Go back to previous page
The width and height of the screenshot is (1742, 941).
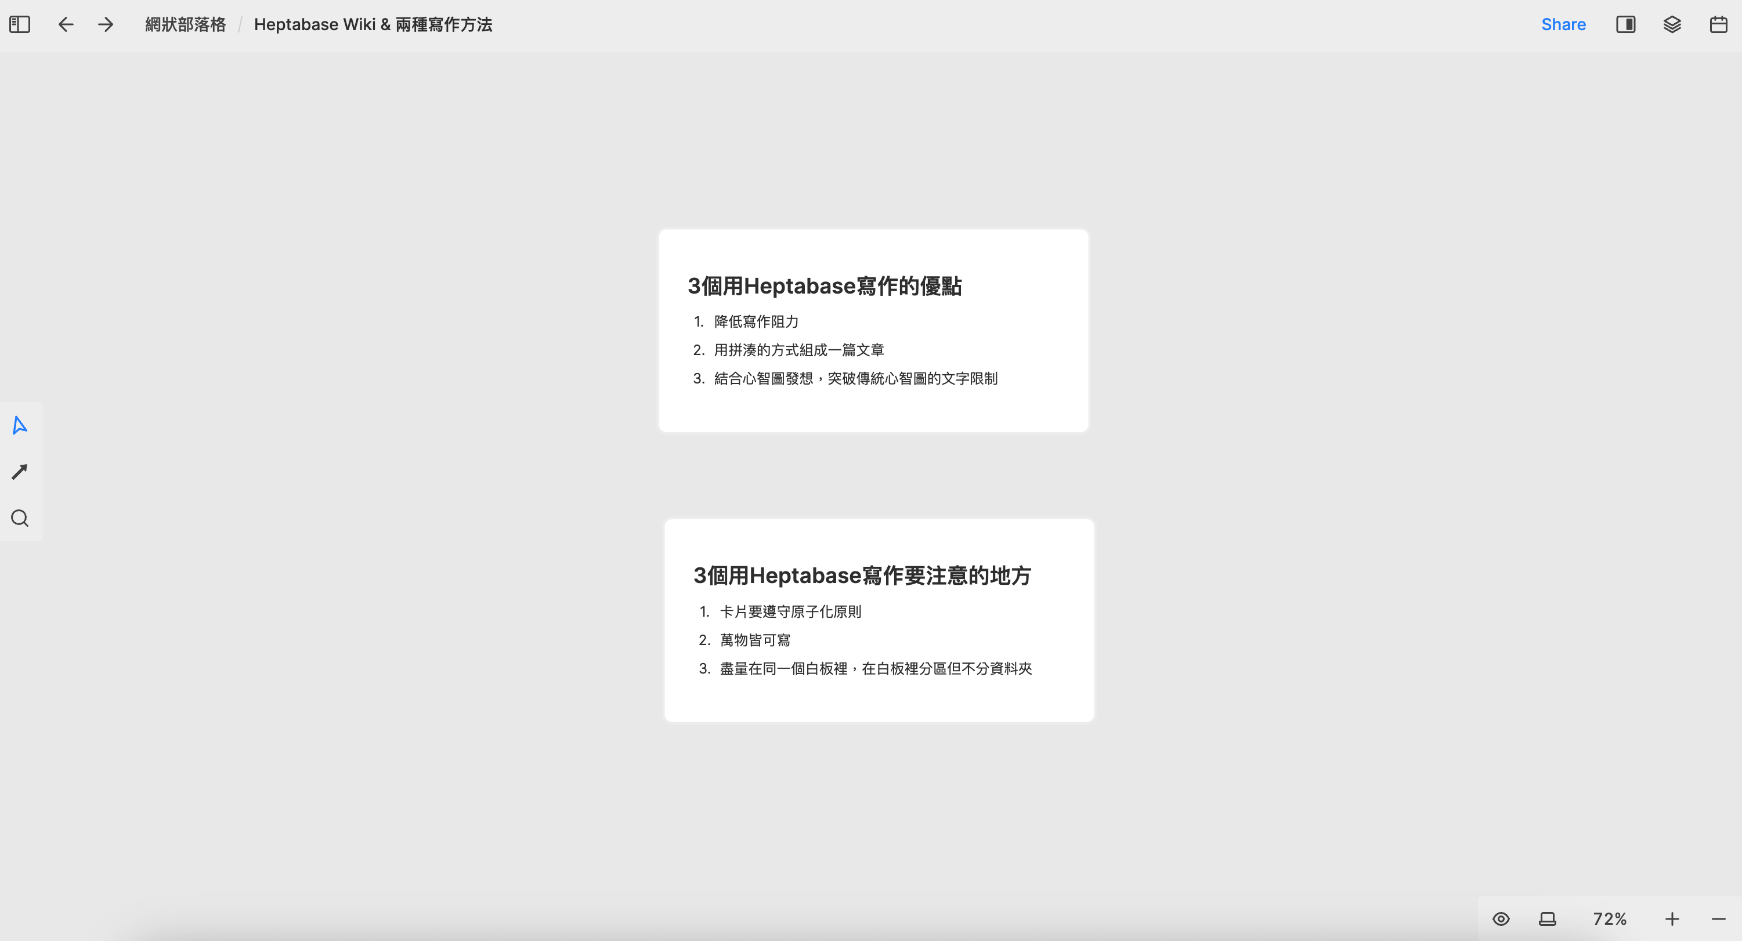[66, 25]
